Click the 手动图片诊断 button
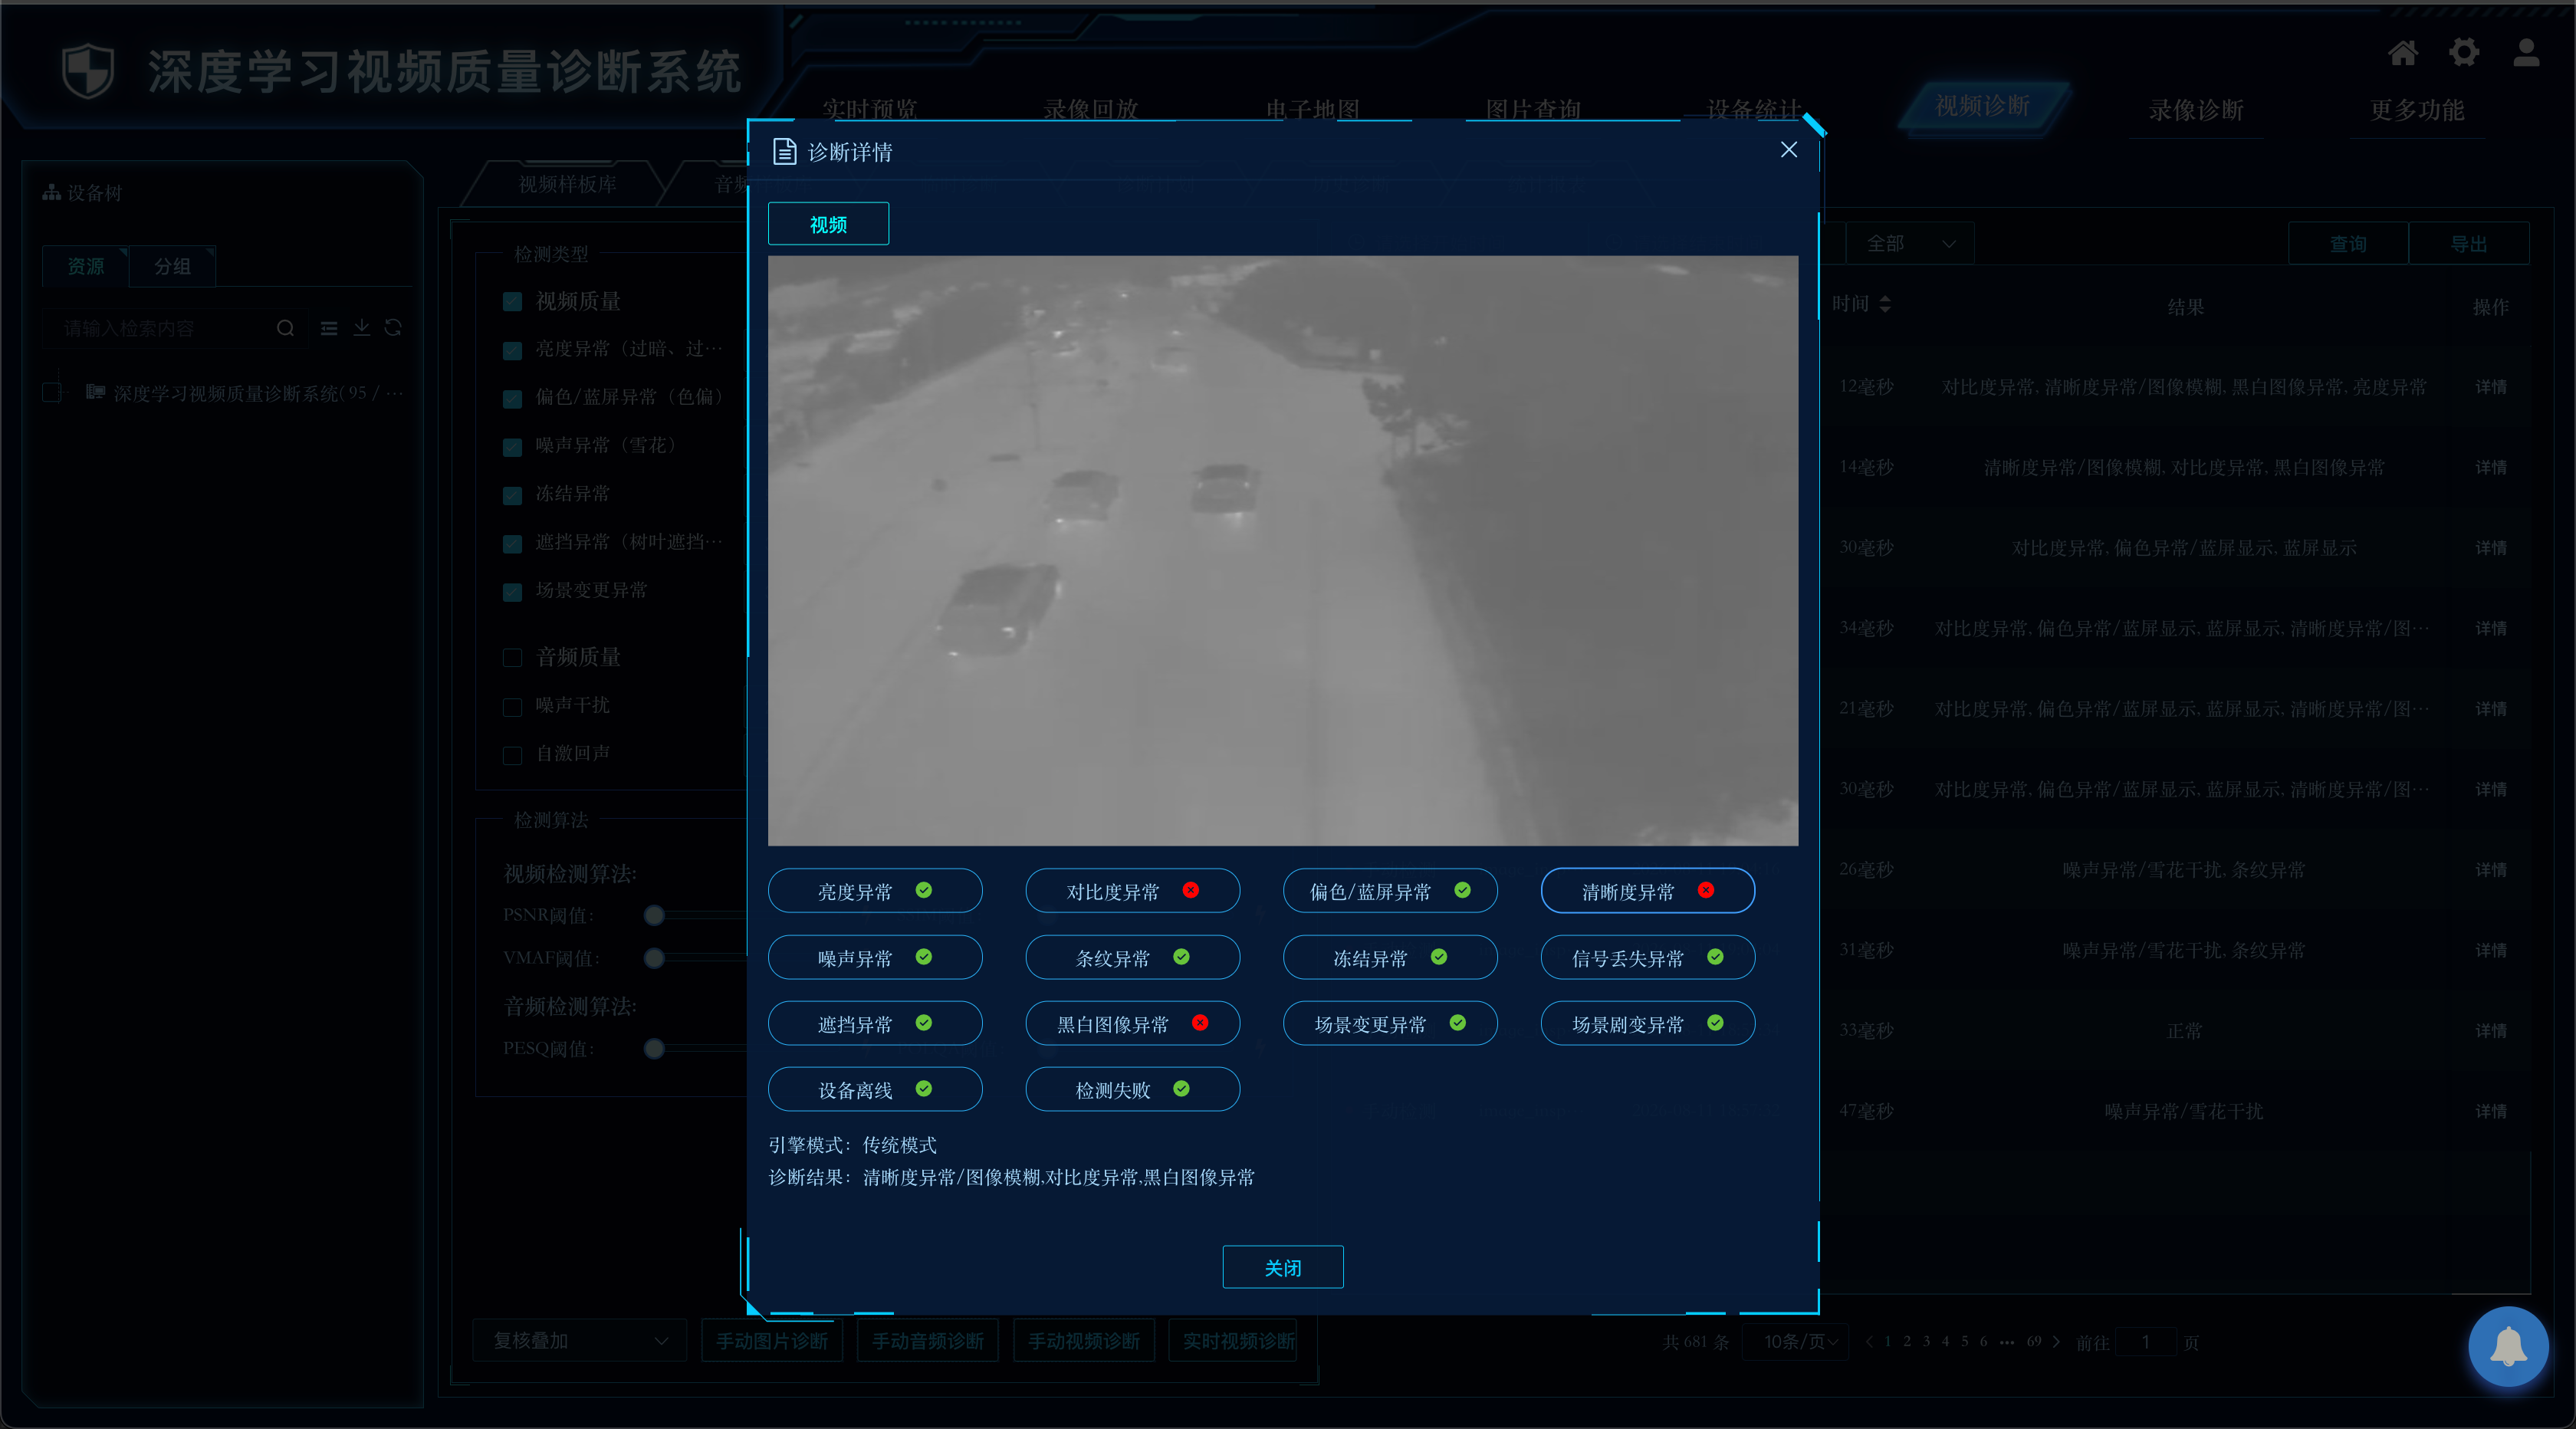2576x1429 pixels. (772, 1341)
